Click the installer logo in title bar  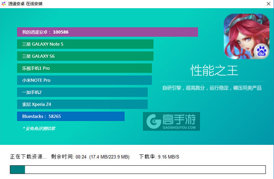pos(4,4)
